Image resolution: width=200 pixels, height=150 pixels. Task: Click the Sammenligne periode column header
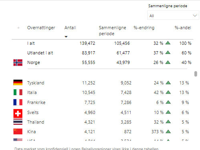click(113, 31)
